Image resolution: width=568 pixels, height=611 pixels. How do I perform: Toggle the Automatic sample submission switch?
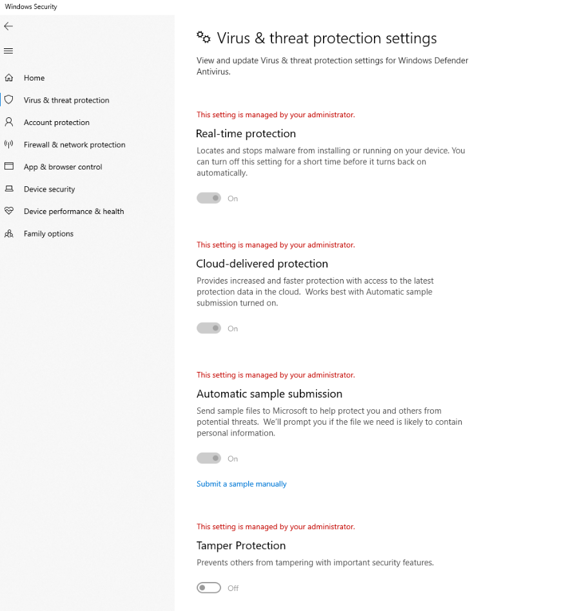209,459
